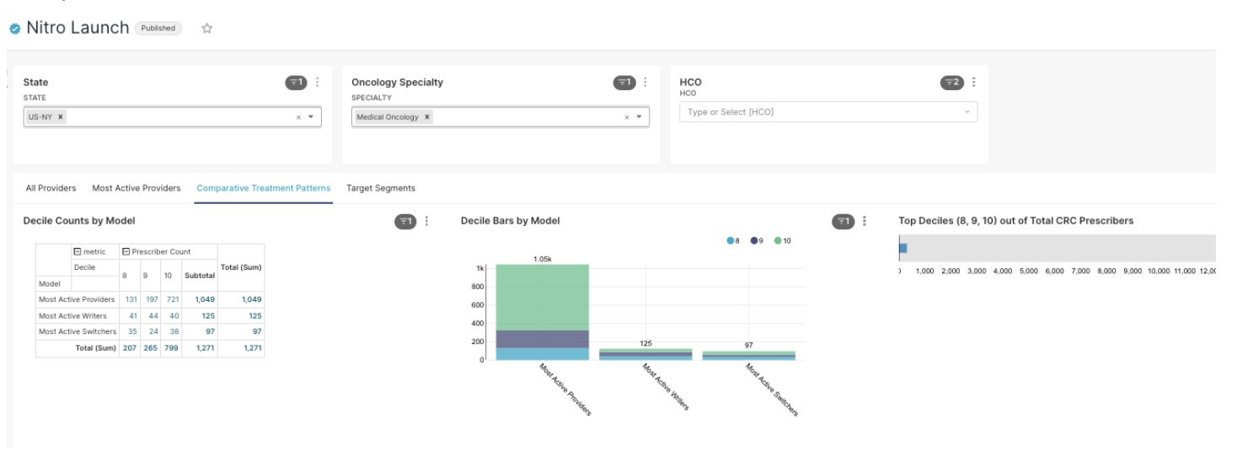Click the filter badge on Oncology Specialty card
Screen dimensions: 1237x457
[x=623, y=83]
